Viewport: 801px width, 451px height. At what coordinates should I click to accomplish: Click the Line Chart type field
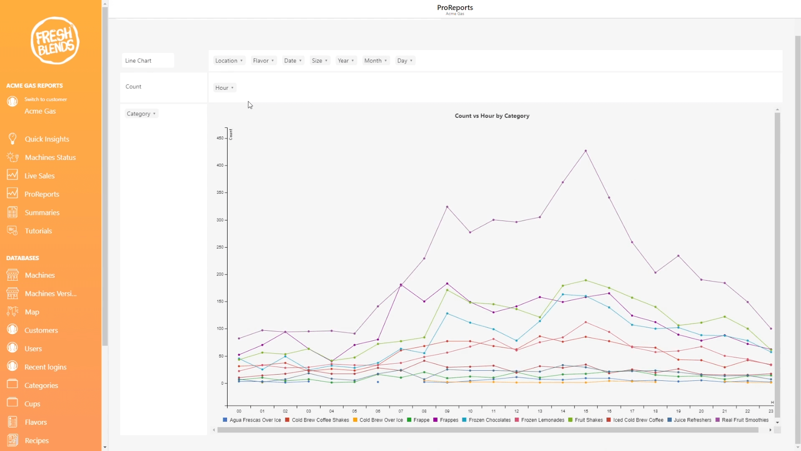click(x=147, y=61)
